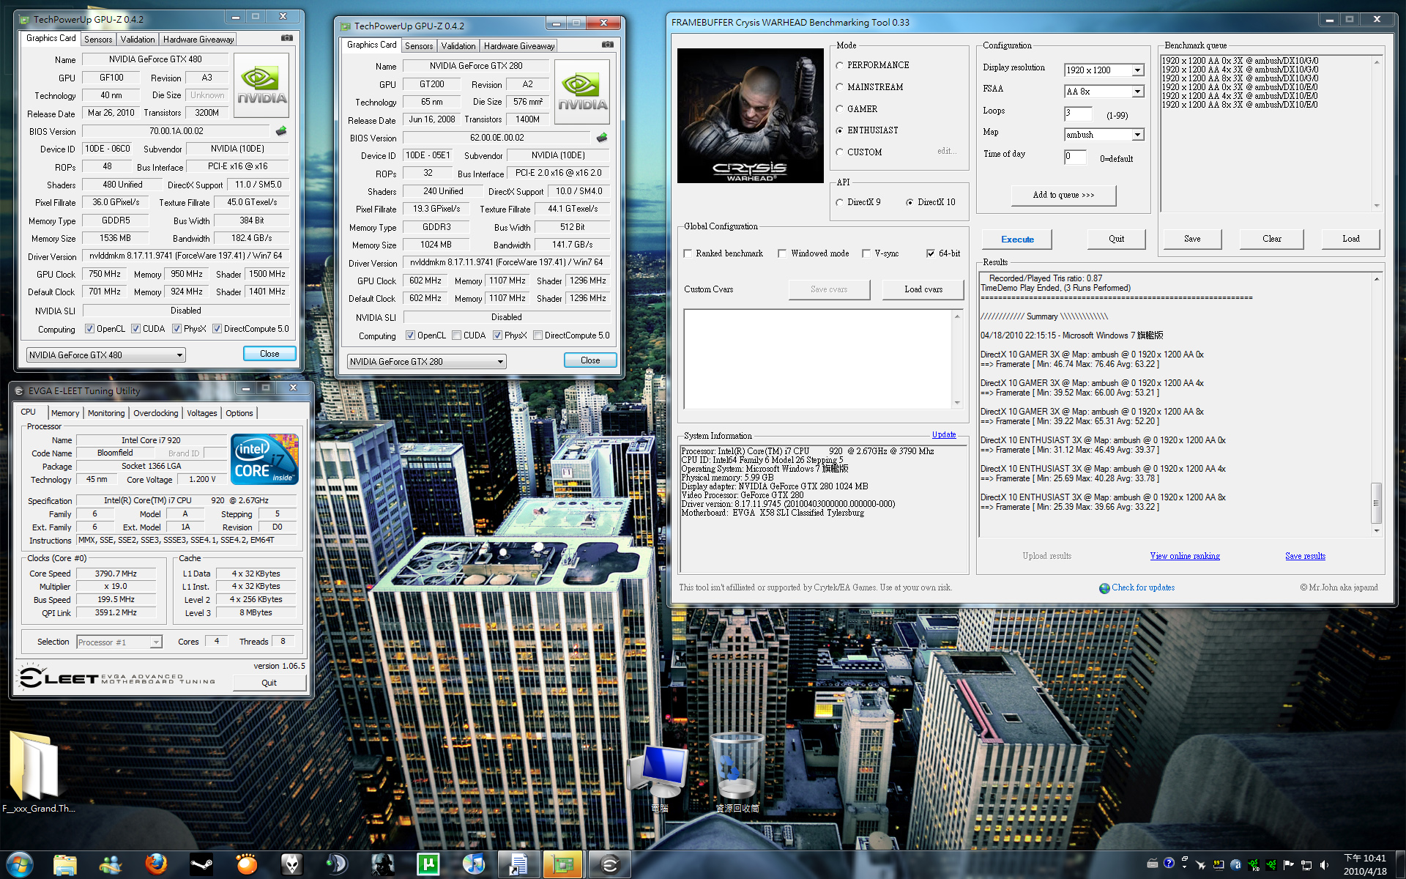Screen dimensions: 1406x879
Task: Switch to Memory tab in E-LEET
Action: 65,413
